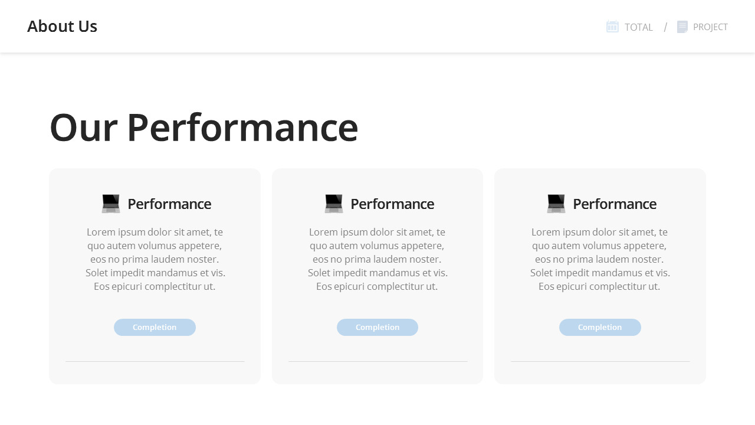Click the divider line under the left card text
Screen dimensions: 755x425
pos(155,361)
